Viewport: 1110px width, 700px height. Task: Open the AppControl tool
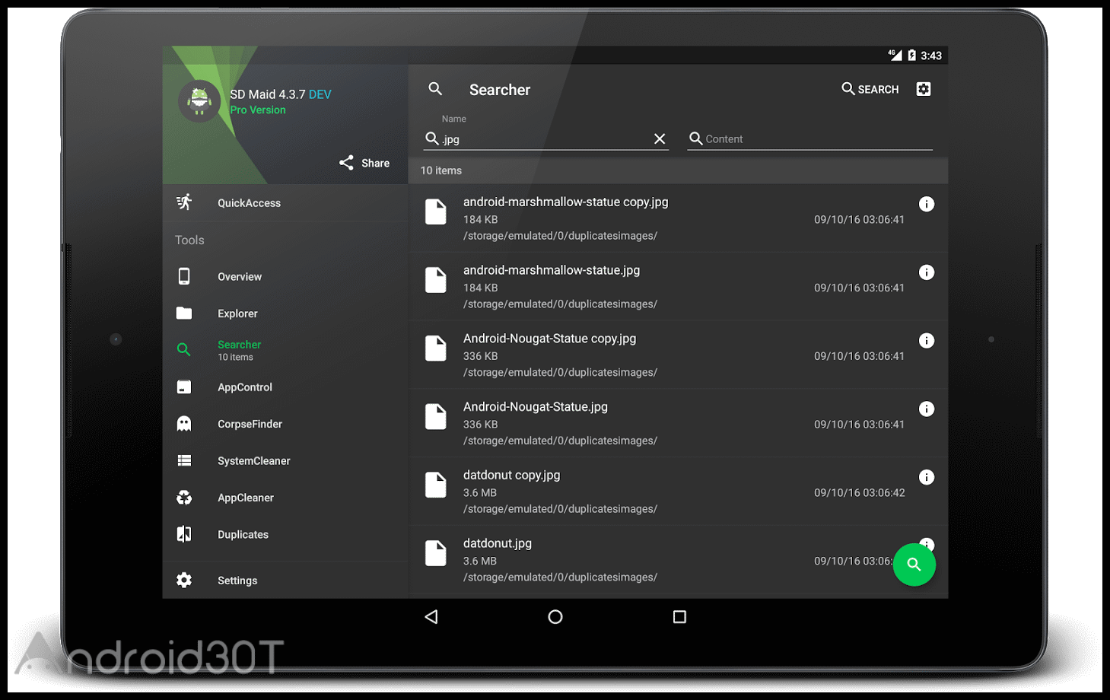point(285,387)
